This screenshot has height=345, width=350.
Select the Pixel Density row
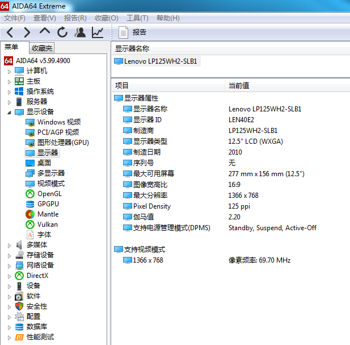click(x=230, y=206)
